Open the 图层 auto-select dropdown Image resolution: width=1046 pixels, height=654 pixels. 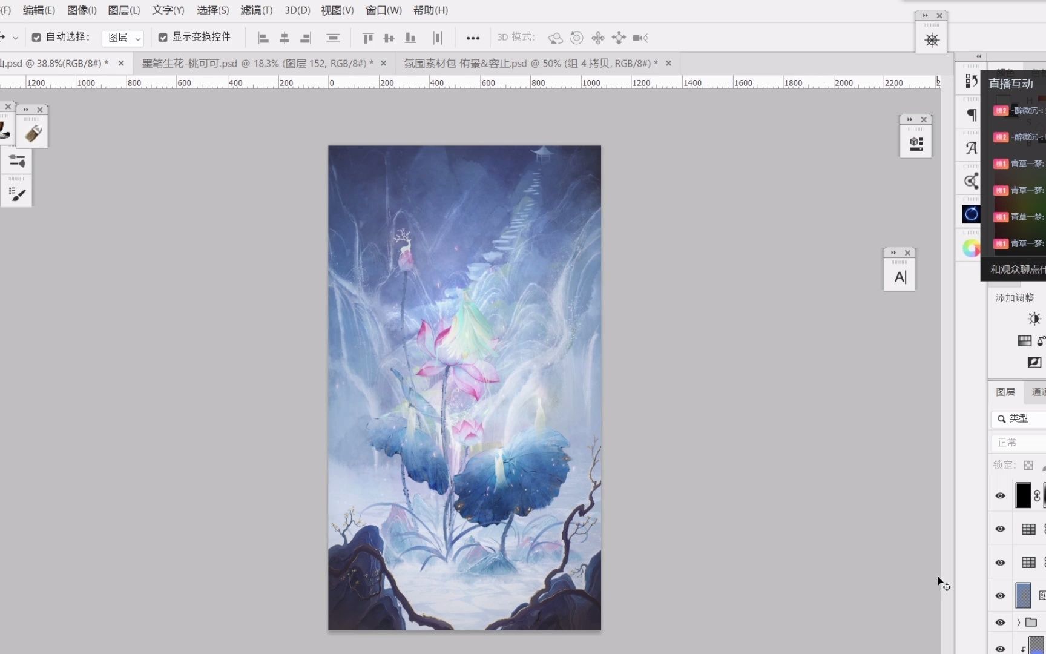pos(122,38)
